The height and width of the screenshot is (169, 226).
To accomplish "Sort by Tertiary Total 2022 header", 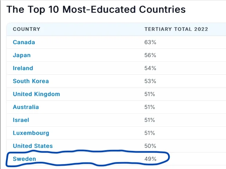I will (176, 29).
